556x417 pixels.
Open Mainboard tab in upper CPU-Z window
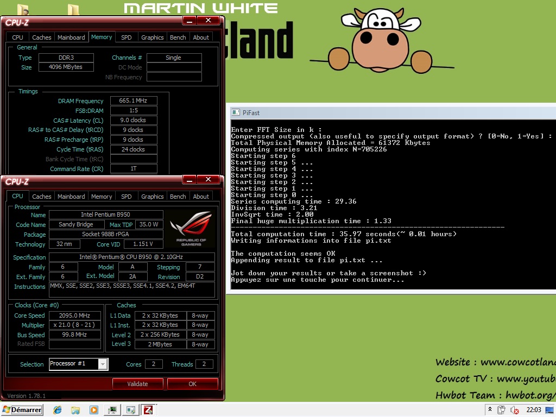click(71, 37)
